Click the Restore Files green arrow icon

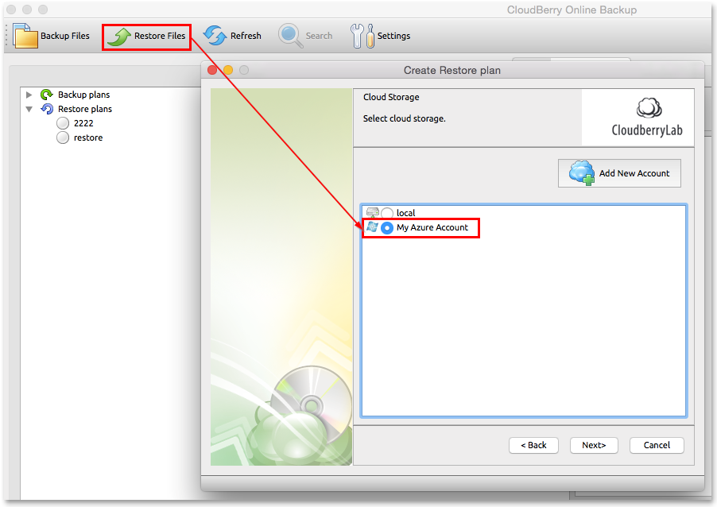119,37
